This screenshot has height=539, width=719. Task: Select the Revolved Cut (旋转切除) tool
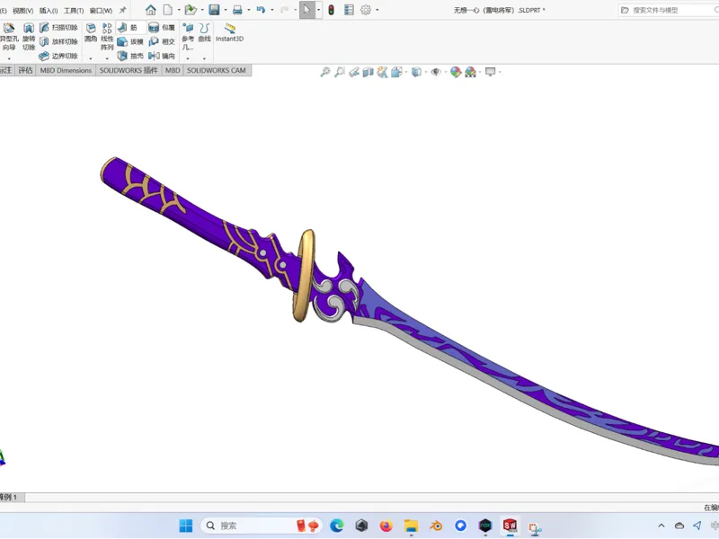(29, 37)
